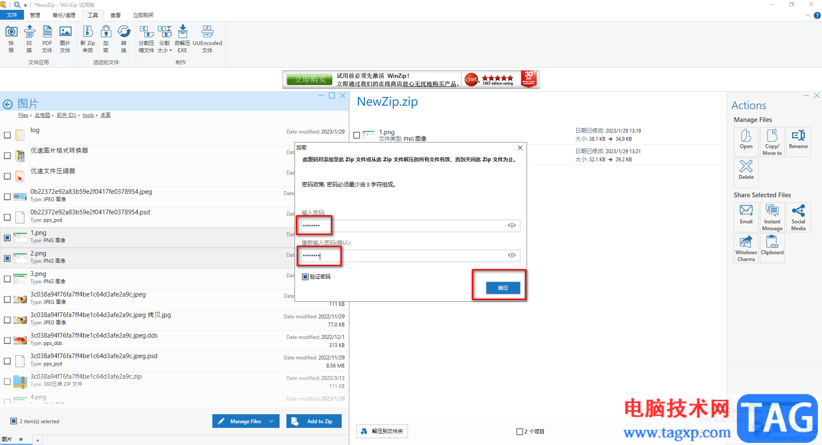Uncheck the 2.png file checkbox

[7, 258]
